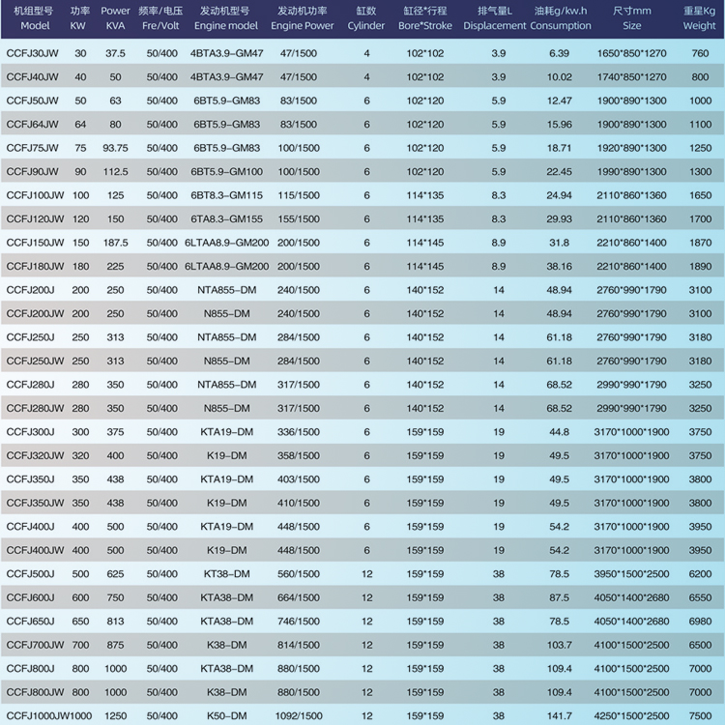Screen dimensions: 725x725
Task: Select model cell CCFJ700JW
Action: [x=35, y=645]
